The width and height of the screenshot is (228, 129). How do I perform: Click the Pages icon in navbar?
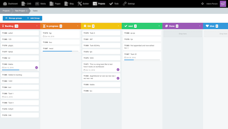52,4
